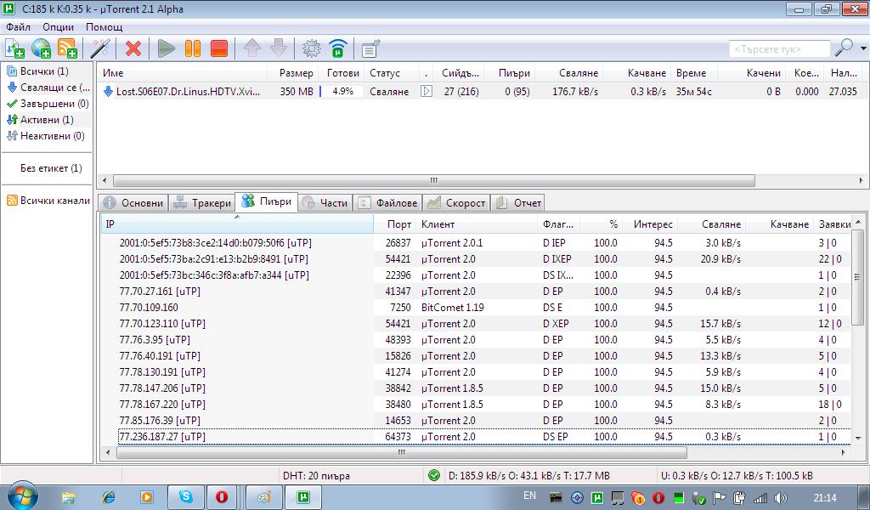Click the Remote access wifi icon
The height and width of the screenshot is (510, 870).
point(338,48)
